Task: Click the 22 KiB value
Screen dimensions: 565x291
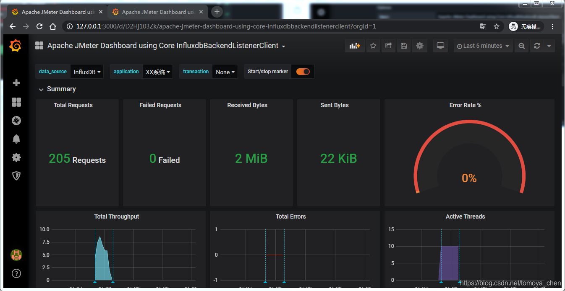Action: 338,159
